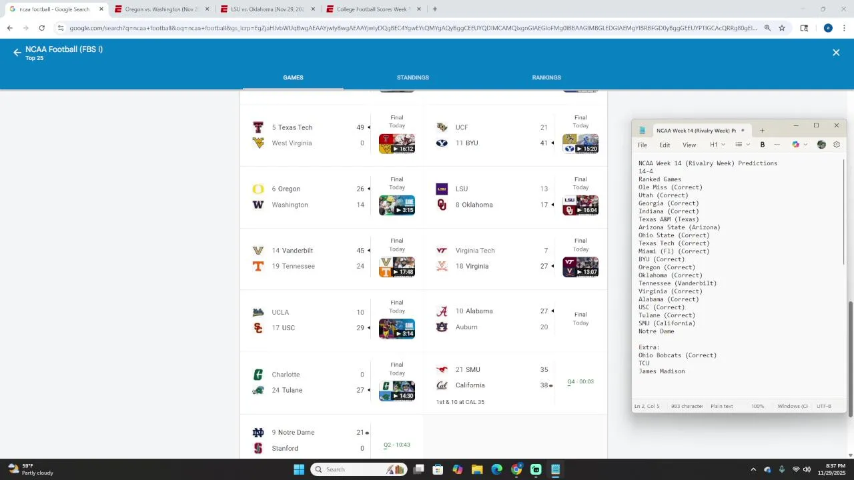Open File Explorer from taskbar

coord(477,469)
